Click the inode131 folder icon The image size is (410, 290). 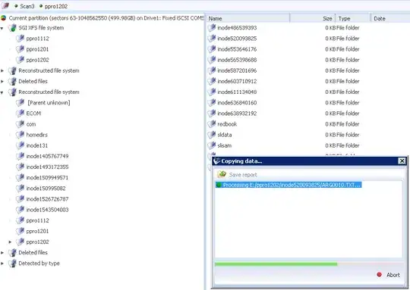coord(20,145)
